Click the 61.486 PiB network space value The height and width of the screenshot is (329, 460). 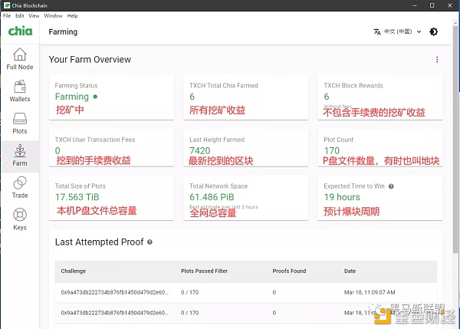[x=212, y=197]
